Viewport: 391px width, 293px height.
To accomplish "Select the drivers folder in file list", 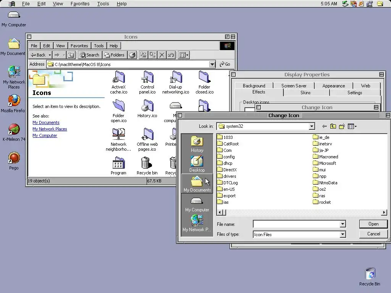I will [227, 176].
